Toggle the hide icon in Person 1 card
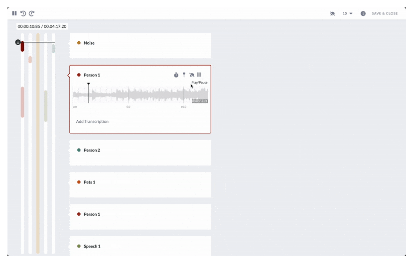This screenshot has width=414, height=264. click(192, 75)
